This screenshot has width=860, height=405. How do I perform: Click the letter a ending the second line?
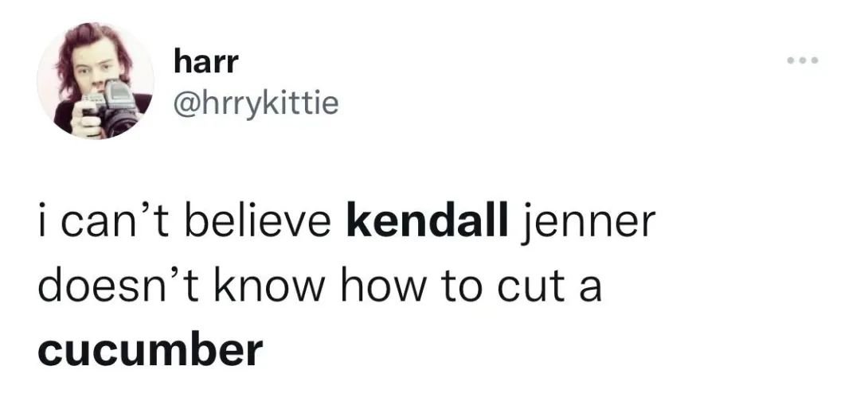pyautogui.click(x=590, y=290)
